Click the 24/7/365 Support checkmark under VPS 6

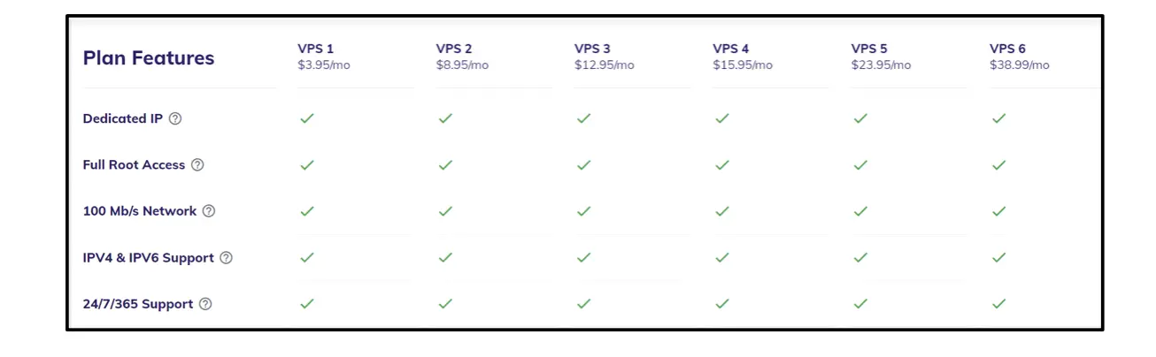tap(999, 304)
